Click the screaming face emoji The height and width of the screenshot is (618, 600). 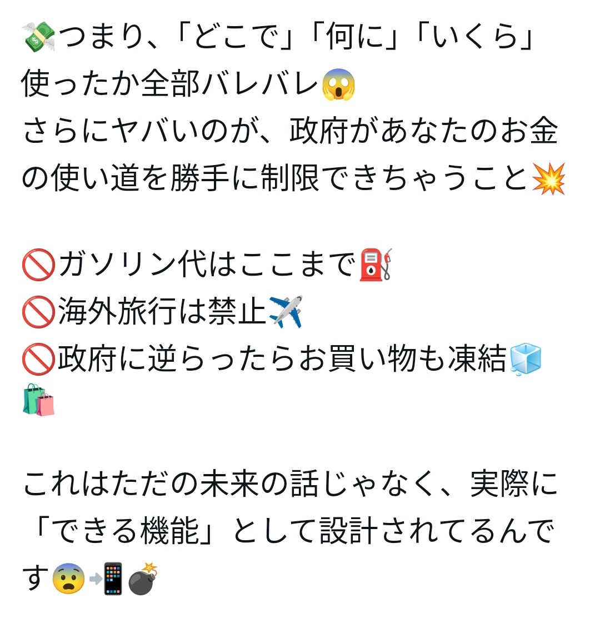coord(339,84)
